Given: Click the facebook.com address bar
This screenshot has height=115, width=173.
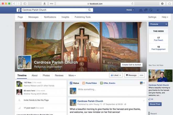Looking at the screenshot, I should pos(95,4).
